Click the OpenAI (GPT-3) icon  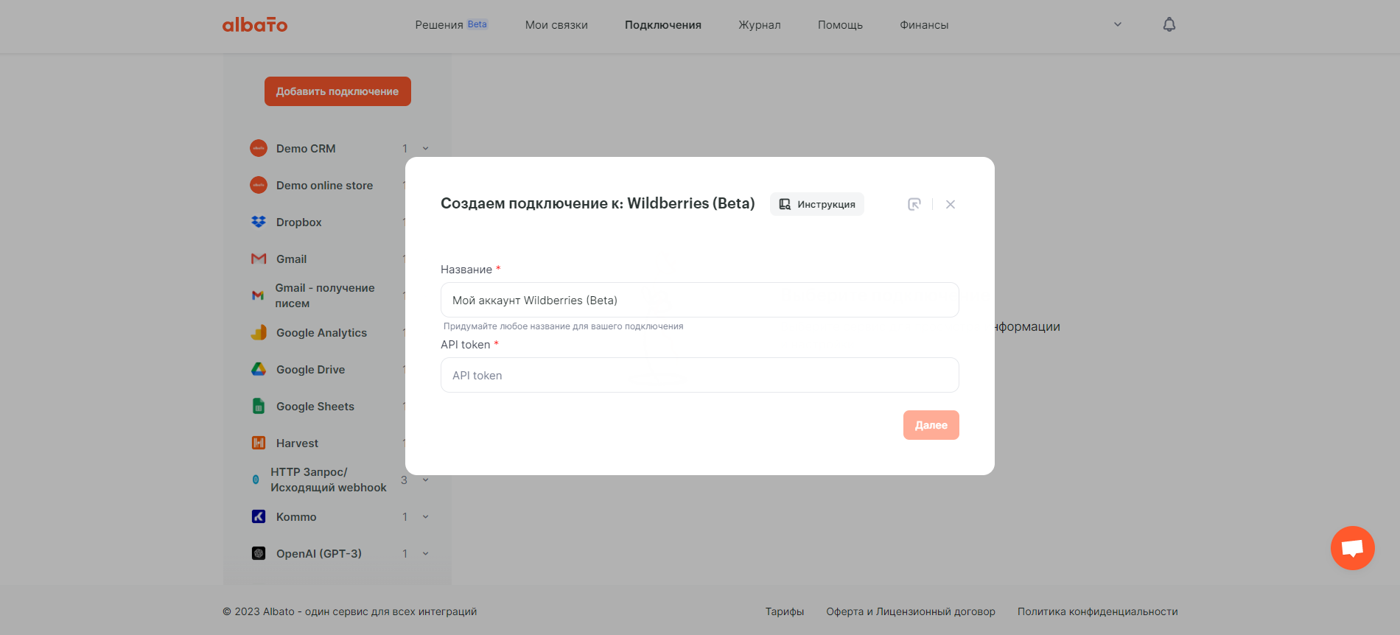pos(259,553)
